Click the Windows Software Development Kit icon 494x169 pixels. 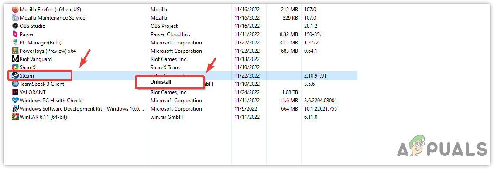tap(15, 109)
